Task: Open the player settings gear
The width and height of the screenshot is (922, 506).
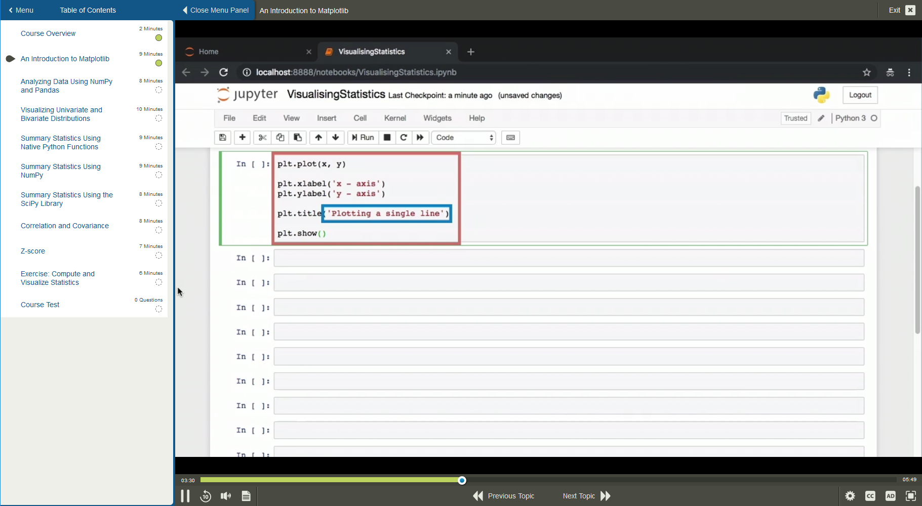Action: point(850,496)
